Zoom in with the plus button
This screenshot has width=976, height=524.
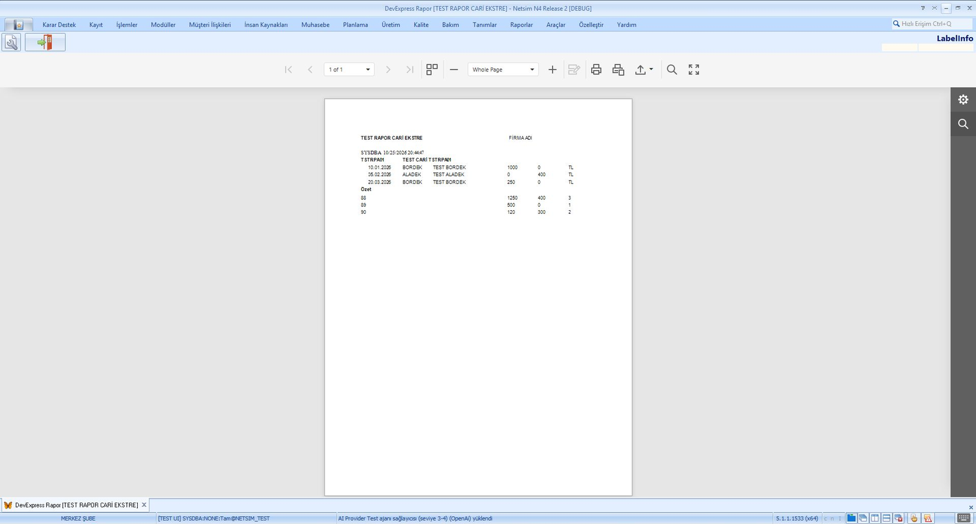pos(553,69)
